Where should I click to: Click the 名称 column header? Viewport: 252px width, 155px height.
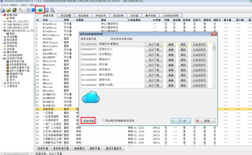[53, 20]
